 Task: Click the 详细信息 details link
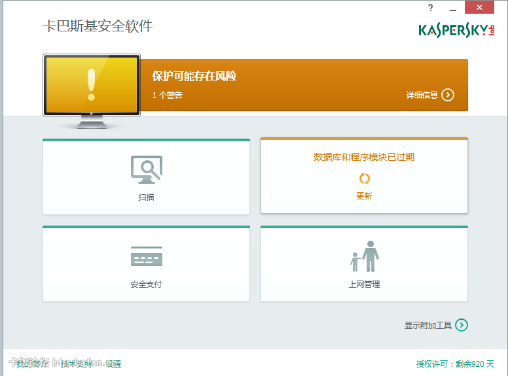(x=422, y=95)
